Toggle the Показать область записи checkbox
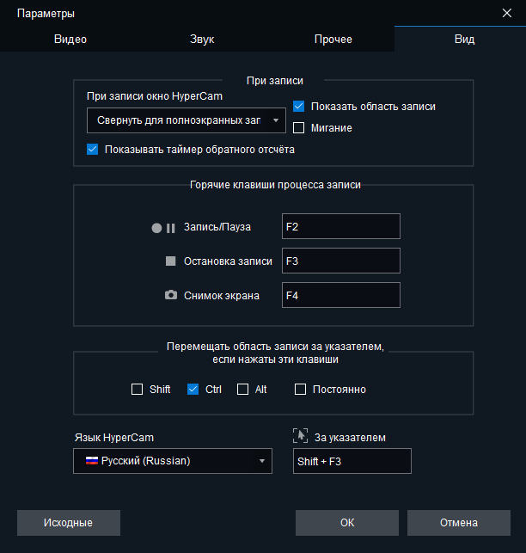The height and width of the screenshot is (553, 526). click(x=299, y=107)
